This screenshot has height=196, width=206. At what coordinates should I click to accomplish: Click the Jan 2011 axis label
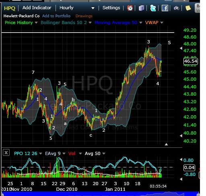[x=115, y=189]
